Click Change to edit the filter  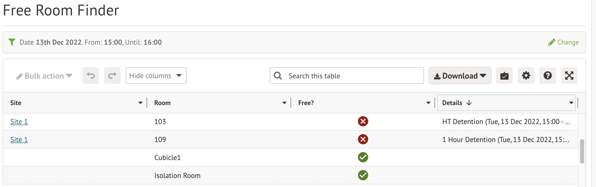pos(563,42)
